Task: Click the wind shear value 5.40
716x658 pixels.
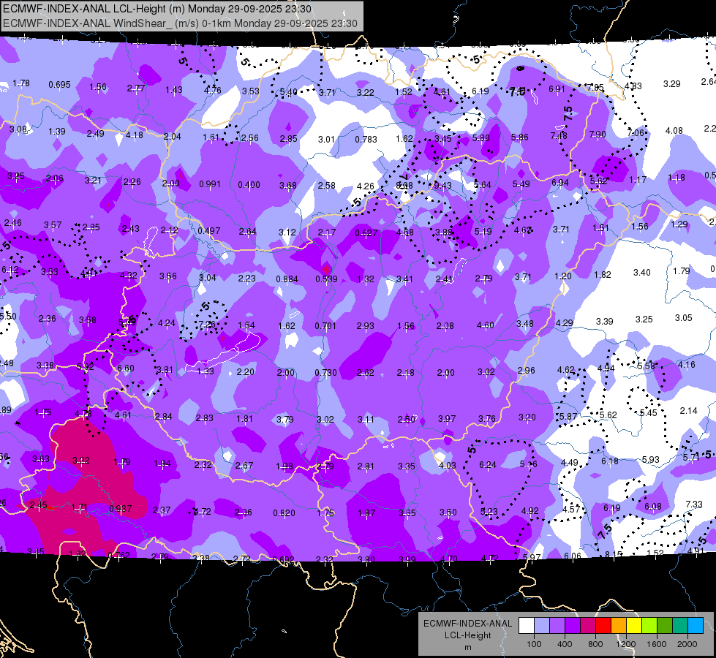Action: [x=289, y=92]
